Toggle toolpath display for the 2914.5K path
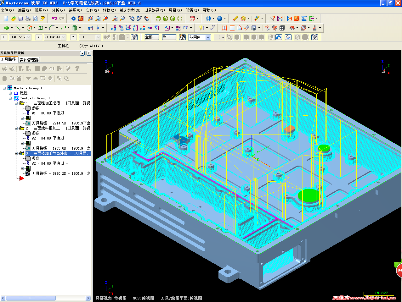Image resolution: width=402 pixels, height=302 pixels. pos(28,123)
